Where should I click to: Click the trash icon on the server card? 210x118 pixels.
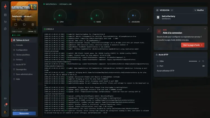pyautogui.click(x=33, y=25)
